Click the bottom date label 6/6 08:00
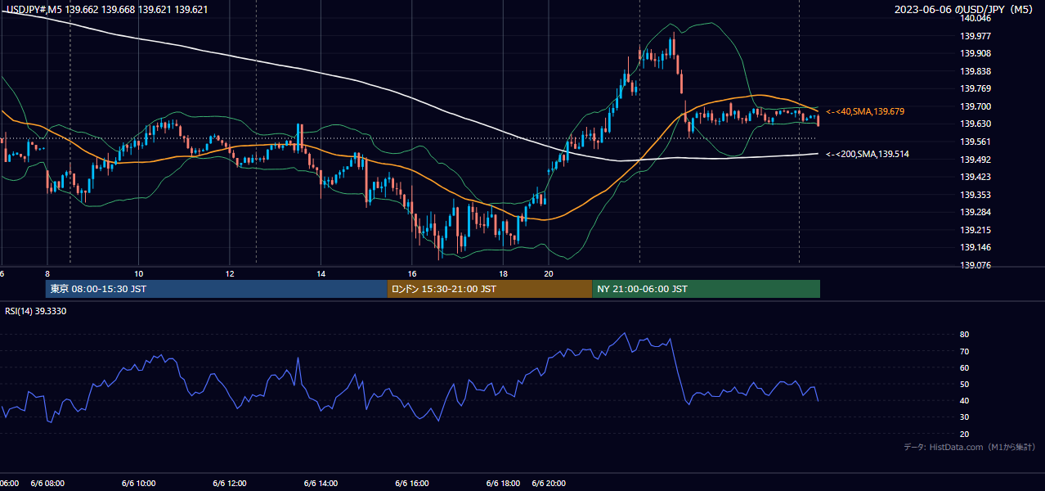The height and width of the screenshot is (491, 1045). pyautogui.click(x=47, y=484)
